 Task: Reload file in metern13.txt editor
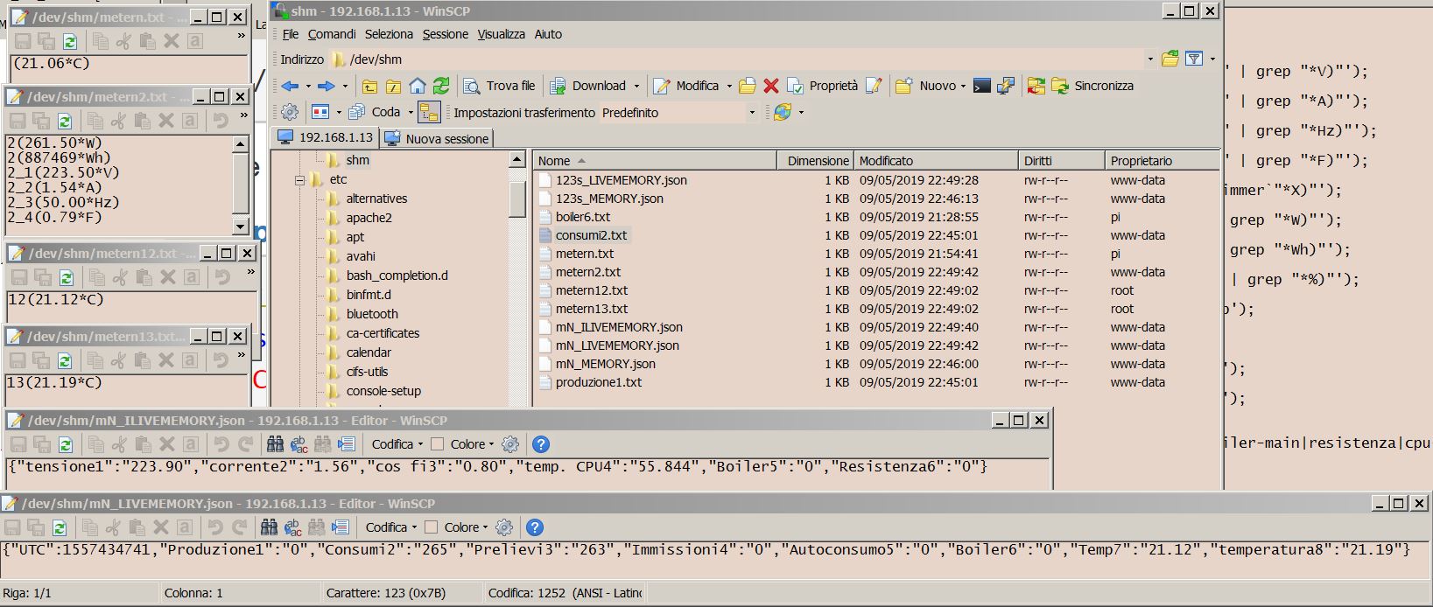click(x=65, y=360)
